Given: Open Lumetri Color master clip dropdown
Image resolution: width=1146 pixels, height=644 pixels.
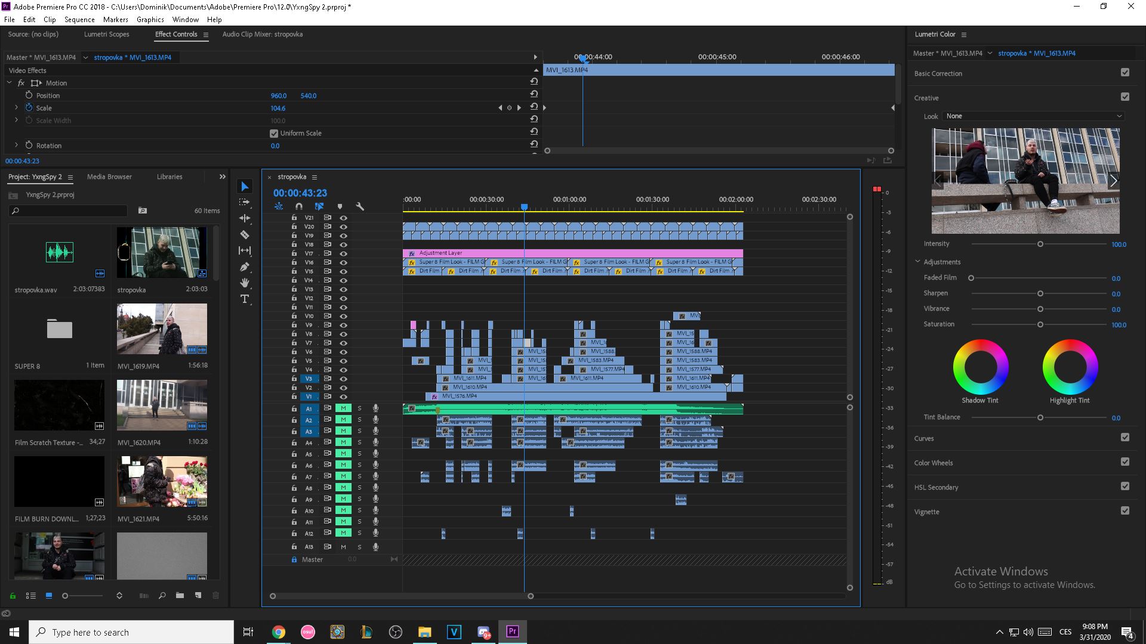Looking at the screenshot, I should coord(990,53).
